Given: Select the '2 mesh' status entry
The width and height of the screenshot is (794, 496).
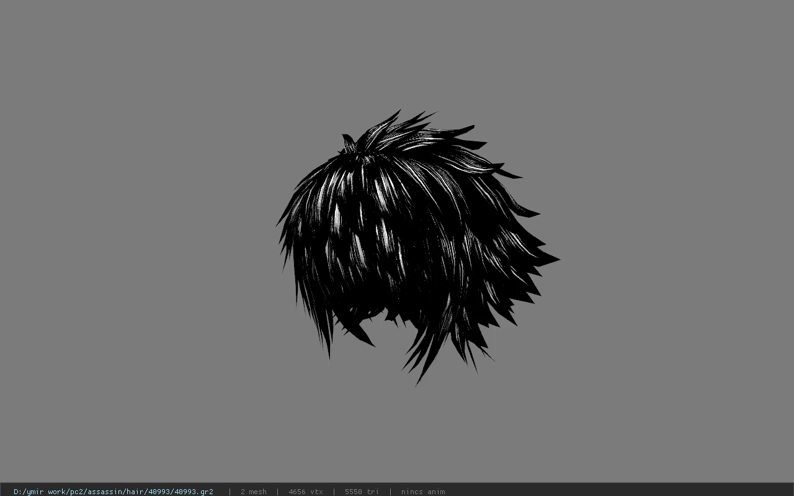Looking at the screenshot, I should (x=254, y=492).
